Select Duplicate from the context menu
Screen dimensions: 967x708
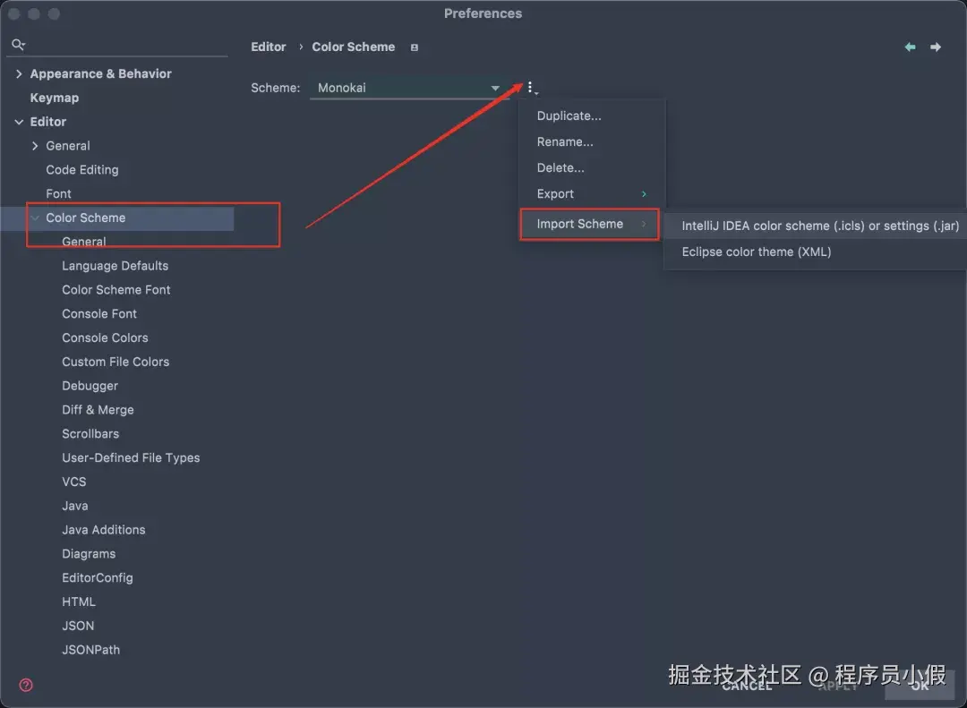click(x=569, y=115)
